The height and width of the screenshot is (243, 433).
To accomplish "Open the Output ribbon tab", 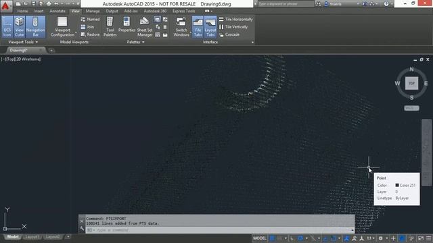I will tap(112, 11).
